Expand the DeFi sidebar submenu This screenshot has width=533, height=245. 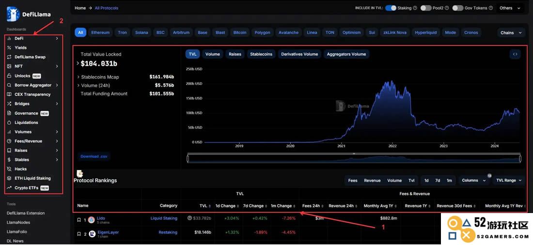point(57,39)
